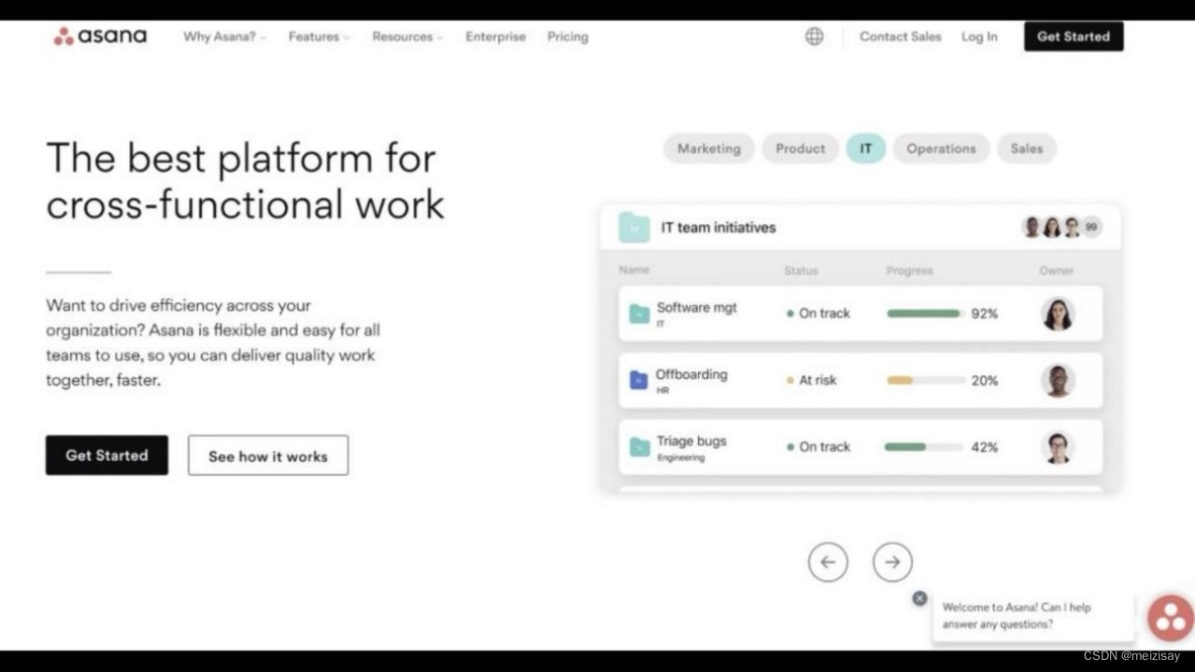This screenshot has width=1195, height=672.
Task: Click the See how it works button
Action: (x=268, y=455)
